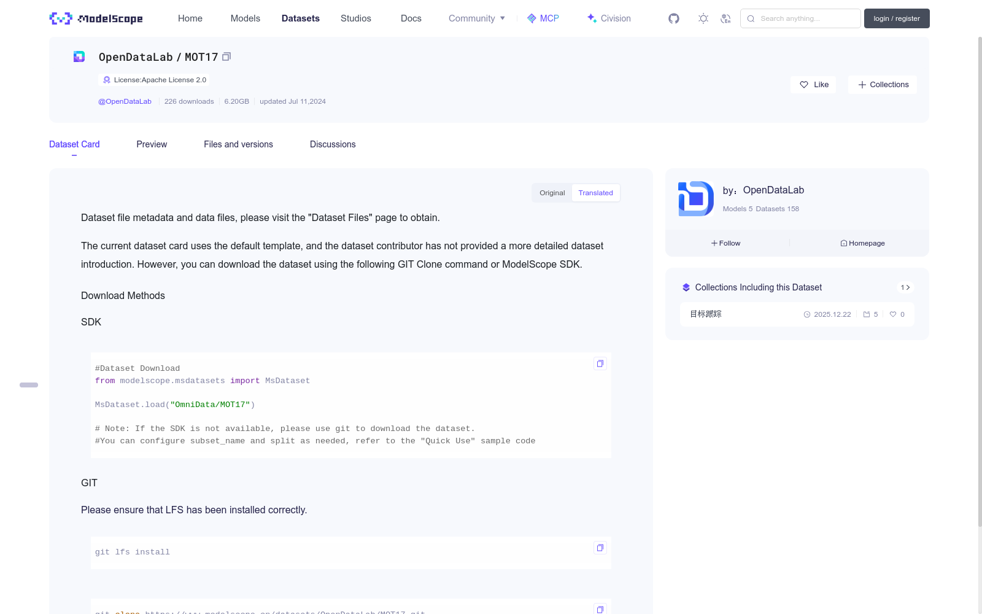982x614 pixels.
Task: Toggle the light/dark theme sun icon
Action: 703,18
